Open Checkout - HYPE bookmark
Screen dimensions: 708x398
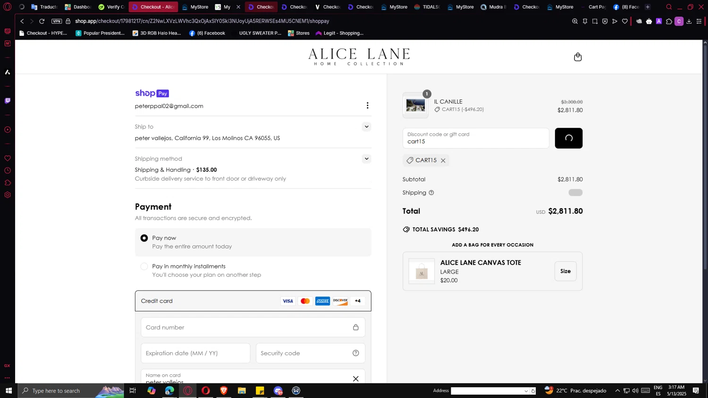[x=43, y=33]
